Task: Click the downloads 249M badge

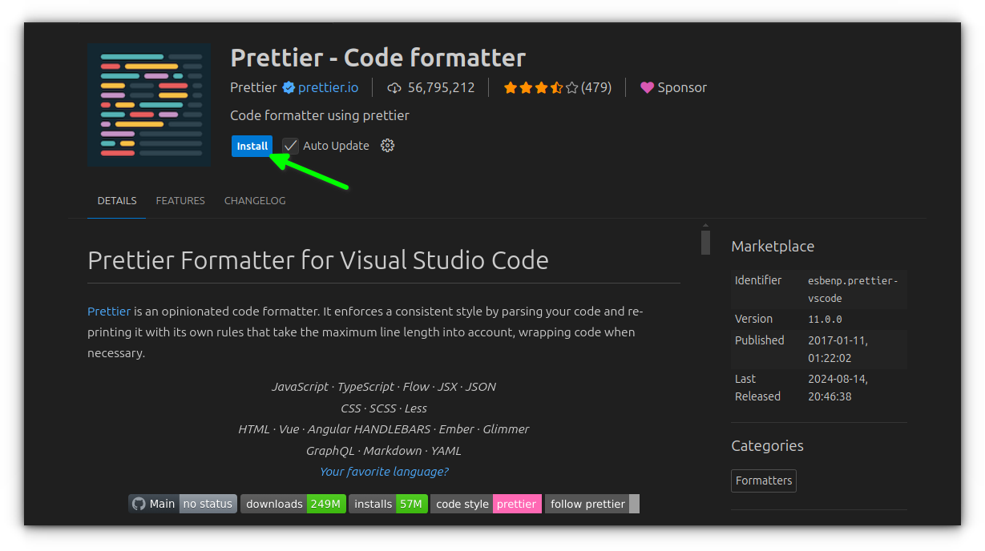Action: [293, 504]
